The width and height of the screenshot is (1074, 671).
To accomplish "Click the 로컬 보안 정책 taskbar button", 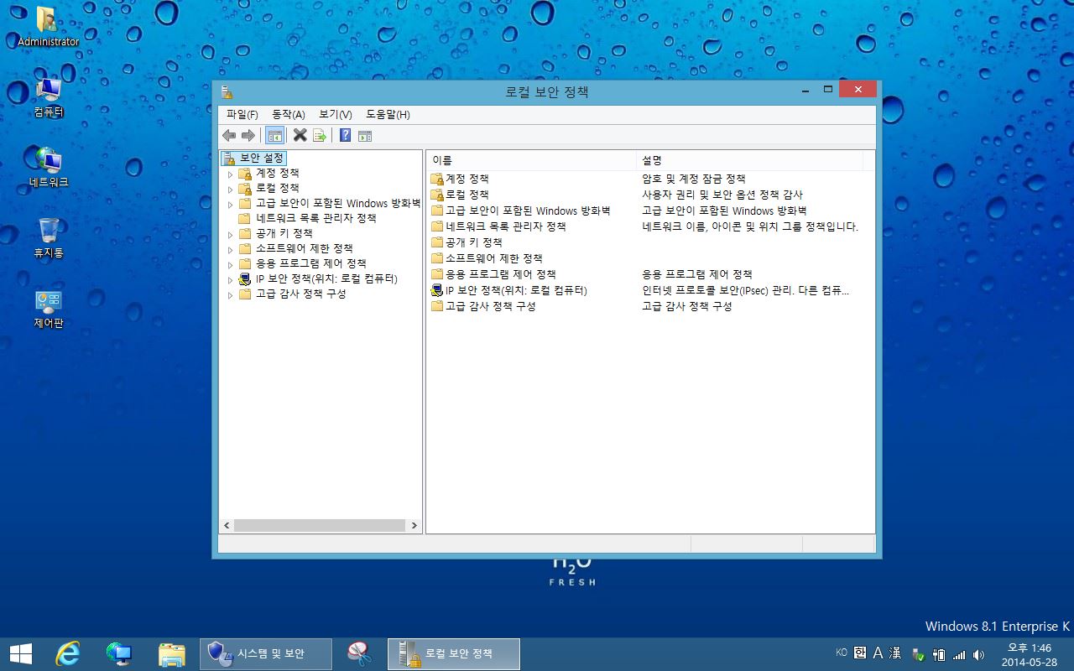I will click(x=454, y=653).
